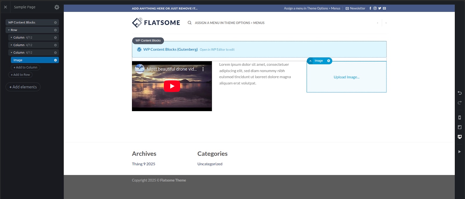Close the UX Builder with X icon
Screen dimensions: 465x199
[x=5, y=7]
